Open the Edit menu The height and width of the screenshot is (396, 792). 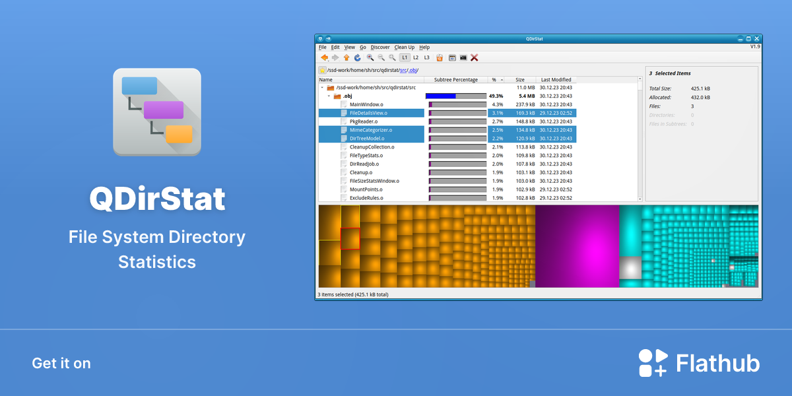335,48
